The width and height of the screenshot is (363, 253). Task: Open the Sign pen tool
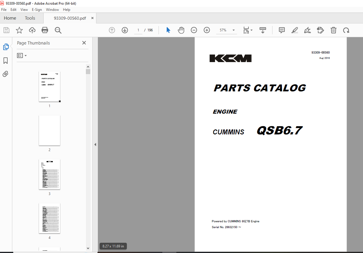pyautogui.click(x=307, y=30)
